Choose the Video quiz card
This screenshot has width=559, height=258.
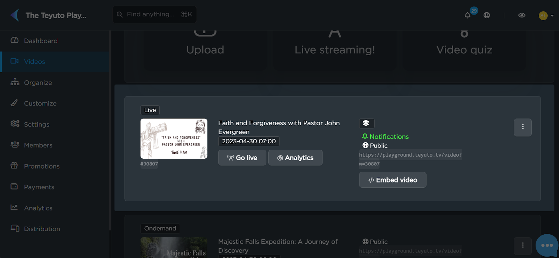[x=464, y=50]
